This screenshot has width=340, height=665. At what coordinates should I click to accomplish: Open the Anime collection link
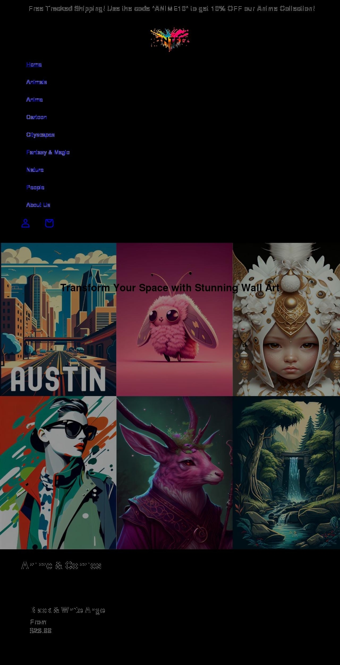click(x=34, y=100)
